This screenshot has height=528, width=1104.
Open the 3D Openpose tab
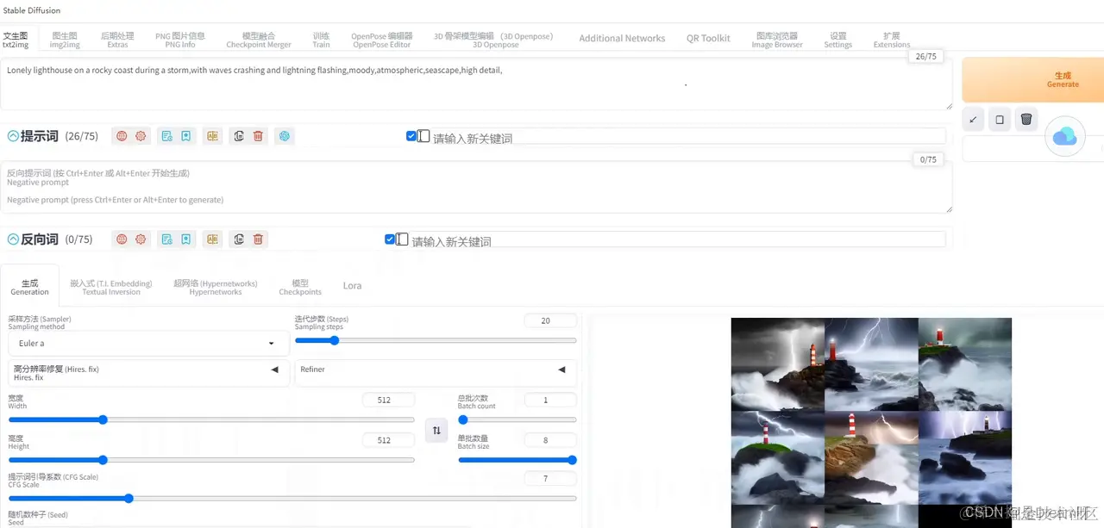click(495, 40)
